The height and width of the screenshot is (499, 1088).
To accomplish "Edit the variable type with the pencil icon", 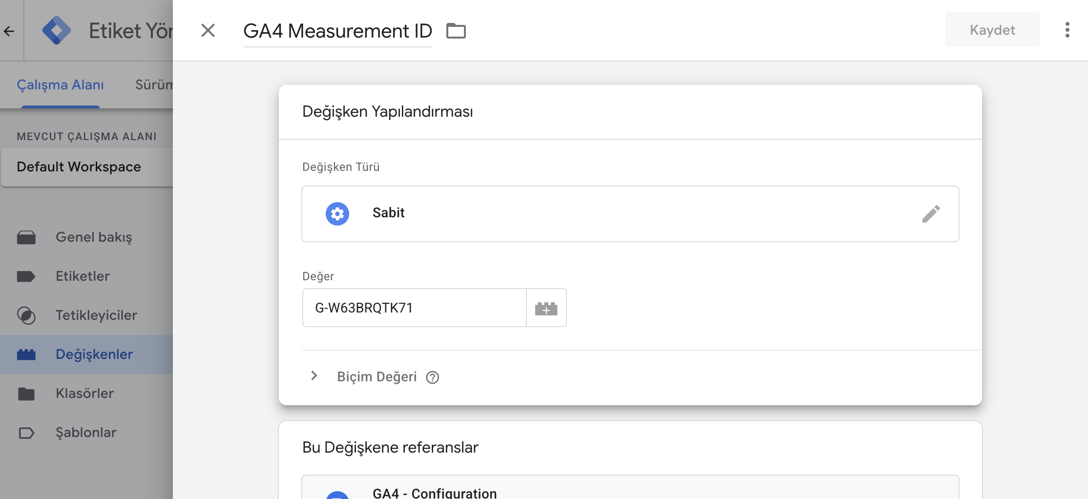I will (932, 214).
